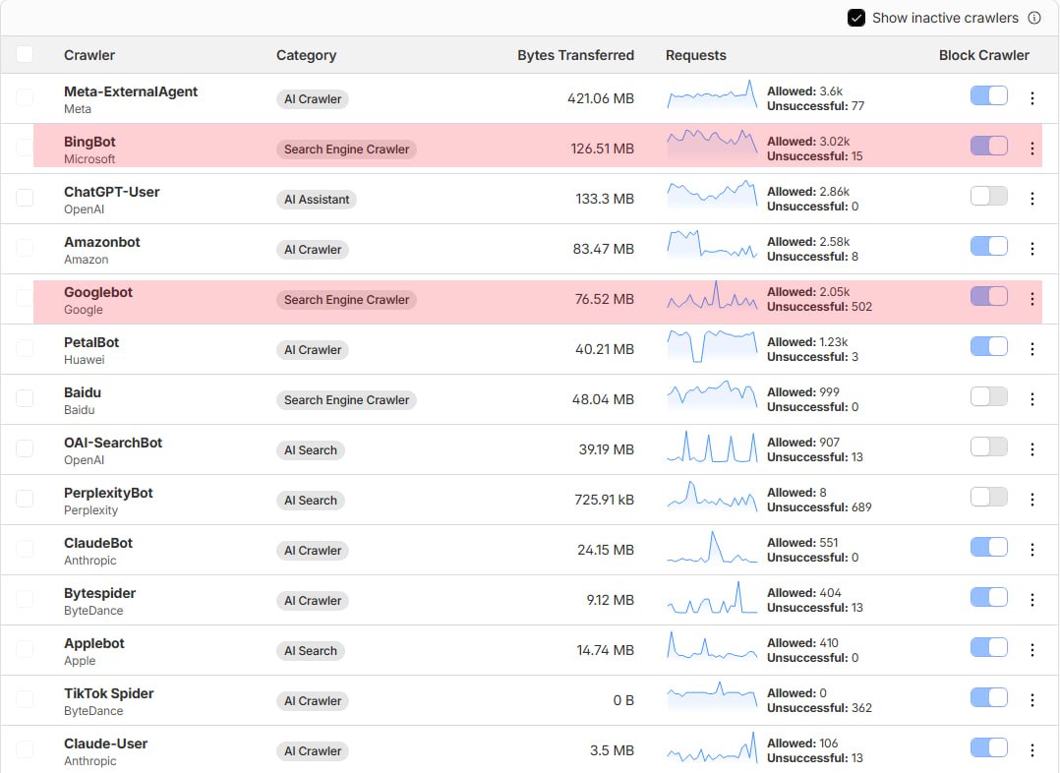This screenshot has width=1060, height=773.
Task: Select the Claude-User row checkbox
Action: coord(25,748)
